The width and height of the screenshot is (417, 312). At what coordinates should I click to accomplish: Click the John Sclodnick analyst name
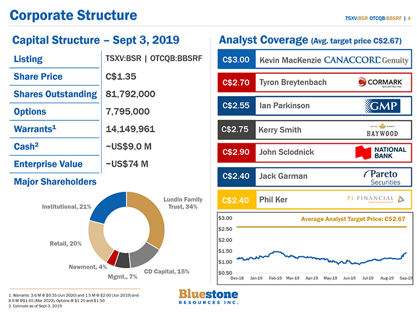(x=286, y=152)
